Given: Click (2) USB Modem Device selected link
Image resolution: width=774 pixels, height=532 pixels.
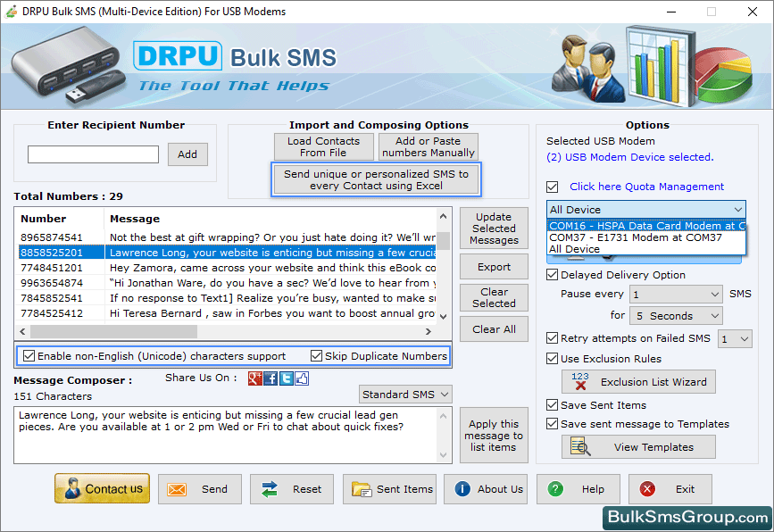Looking at the screenshot, I should (630, 157).
